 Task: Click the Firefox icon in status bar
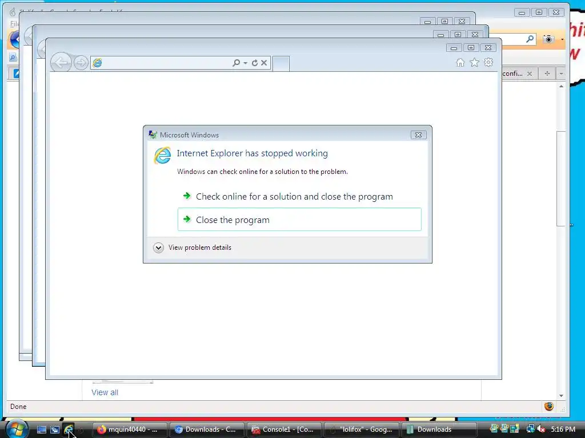548,406
